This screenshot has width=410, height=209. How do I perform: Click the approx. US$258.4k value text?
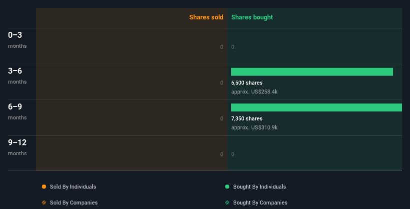point(254,92)
